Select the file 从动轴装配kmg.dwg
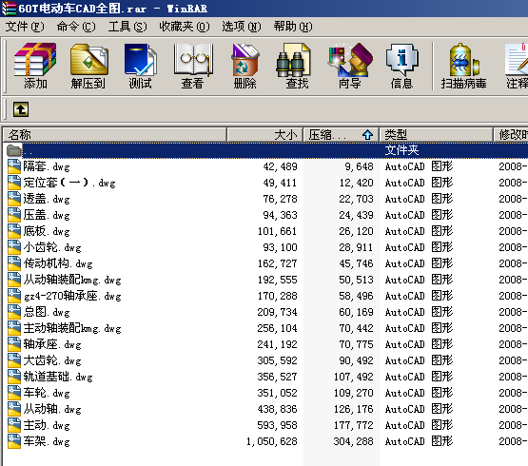 tap(72, 280)
